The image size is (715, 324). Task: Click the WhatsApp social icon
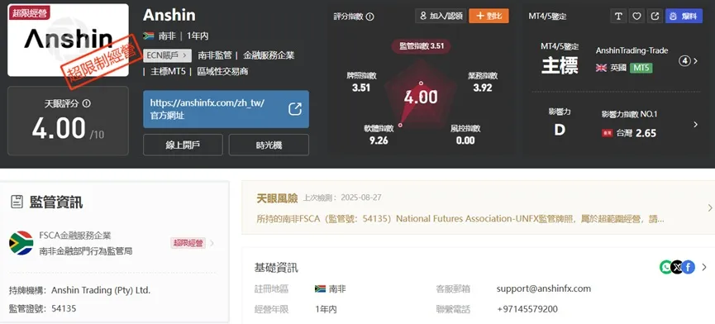click(x=665, y=267)
